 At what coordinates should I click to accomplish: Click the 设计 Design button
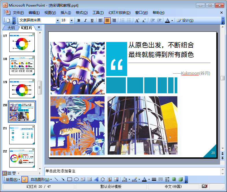click(185, 20)
